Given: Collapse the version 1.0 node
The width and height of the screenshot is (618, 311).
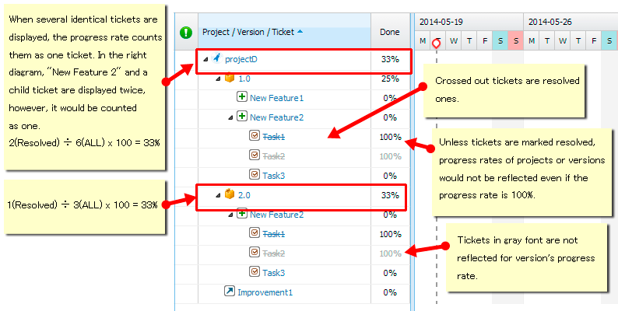Looking at the screenshot, I should tap(218, 79).
